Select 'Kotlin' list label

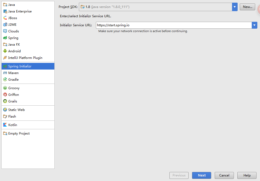point(13,125)
